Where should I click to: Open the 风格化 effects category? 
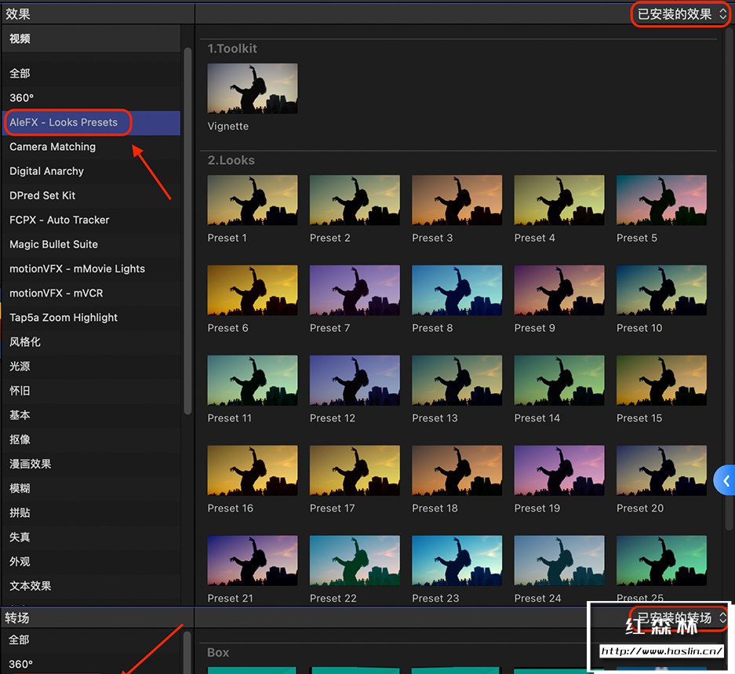[x=91, y=342]
